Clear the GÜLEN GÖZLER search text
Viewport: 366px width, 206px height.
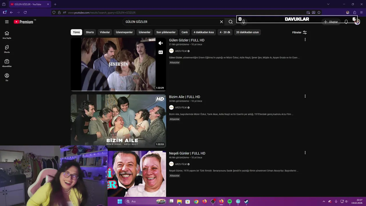pos(221,22)
